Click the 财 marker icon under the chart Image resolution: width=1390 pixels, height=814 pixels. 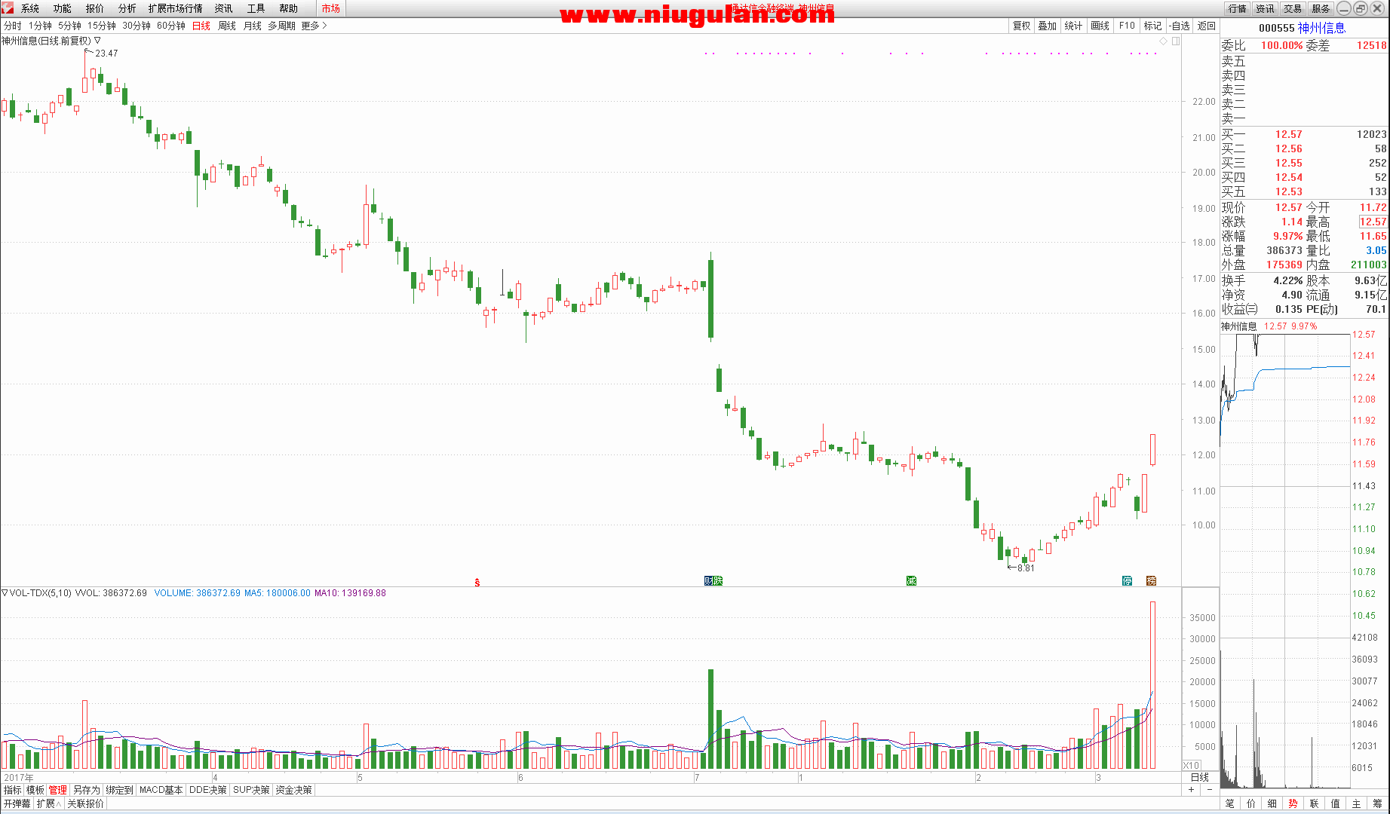point(708,580)
